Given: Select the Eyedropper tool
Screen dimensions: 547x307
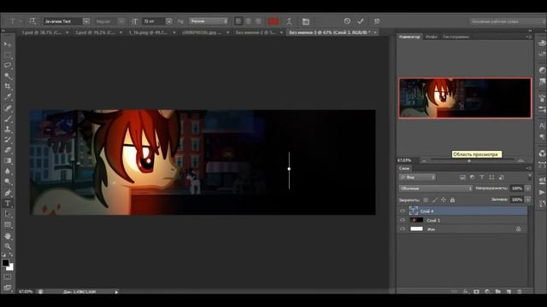Looking at the screenshot, I should tap(8, 97).
